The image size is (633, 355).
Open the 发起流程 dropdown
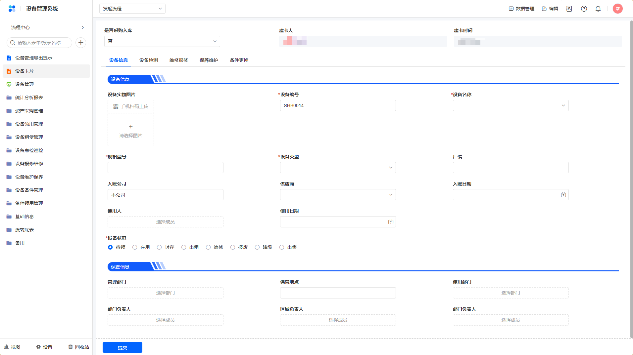coord(132,9)
